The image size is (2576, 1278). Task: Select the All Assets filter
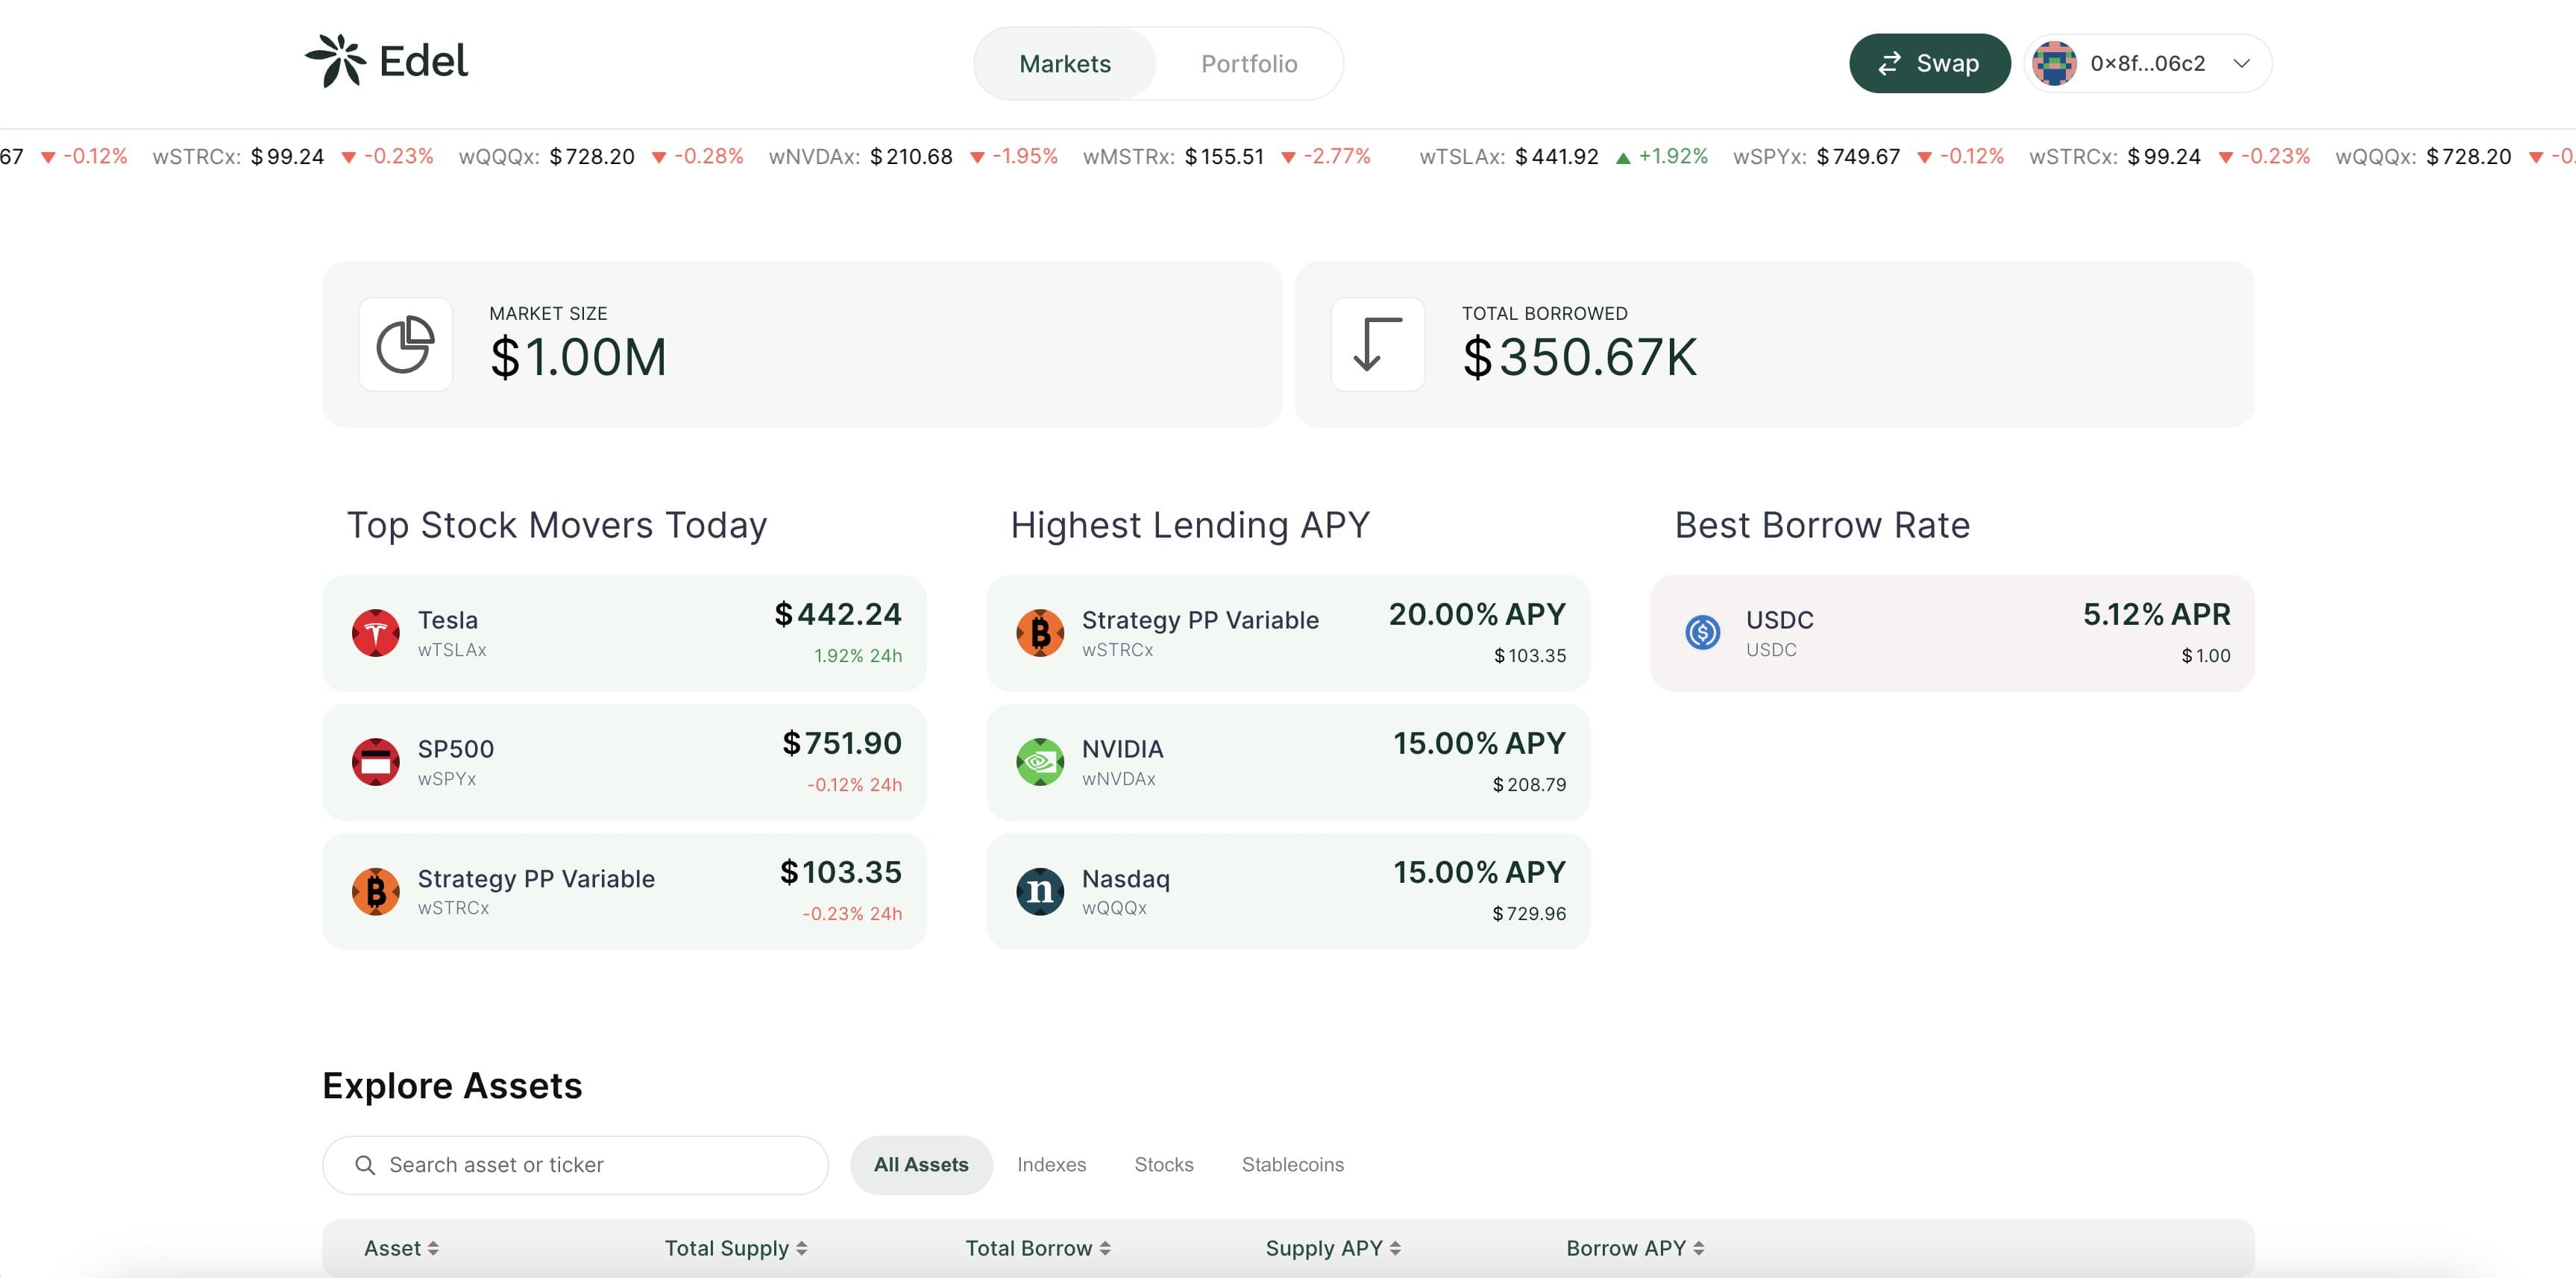[x=921, y=1165]
